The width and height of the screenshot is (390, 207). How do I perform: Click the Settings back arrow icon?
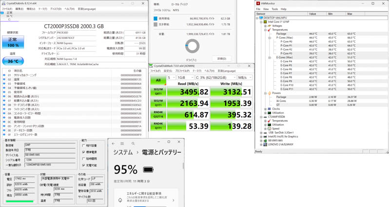click(x=113, y=144)
